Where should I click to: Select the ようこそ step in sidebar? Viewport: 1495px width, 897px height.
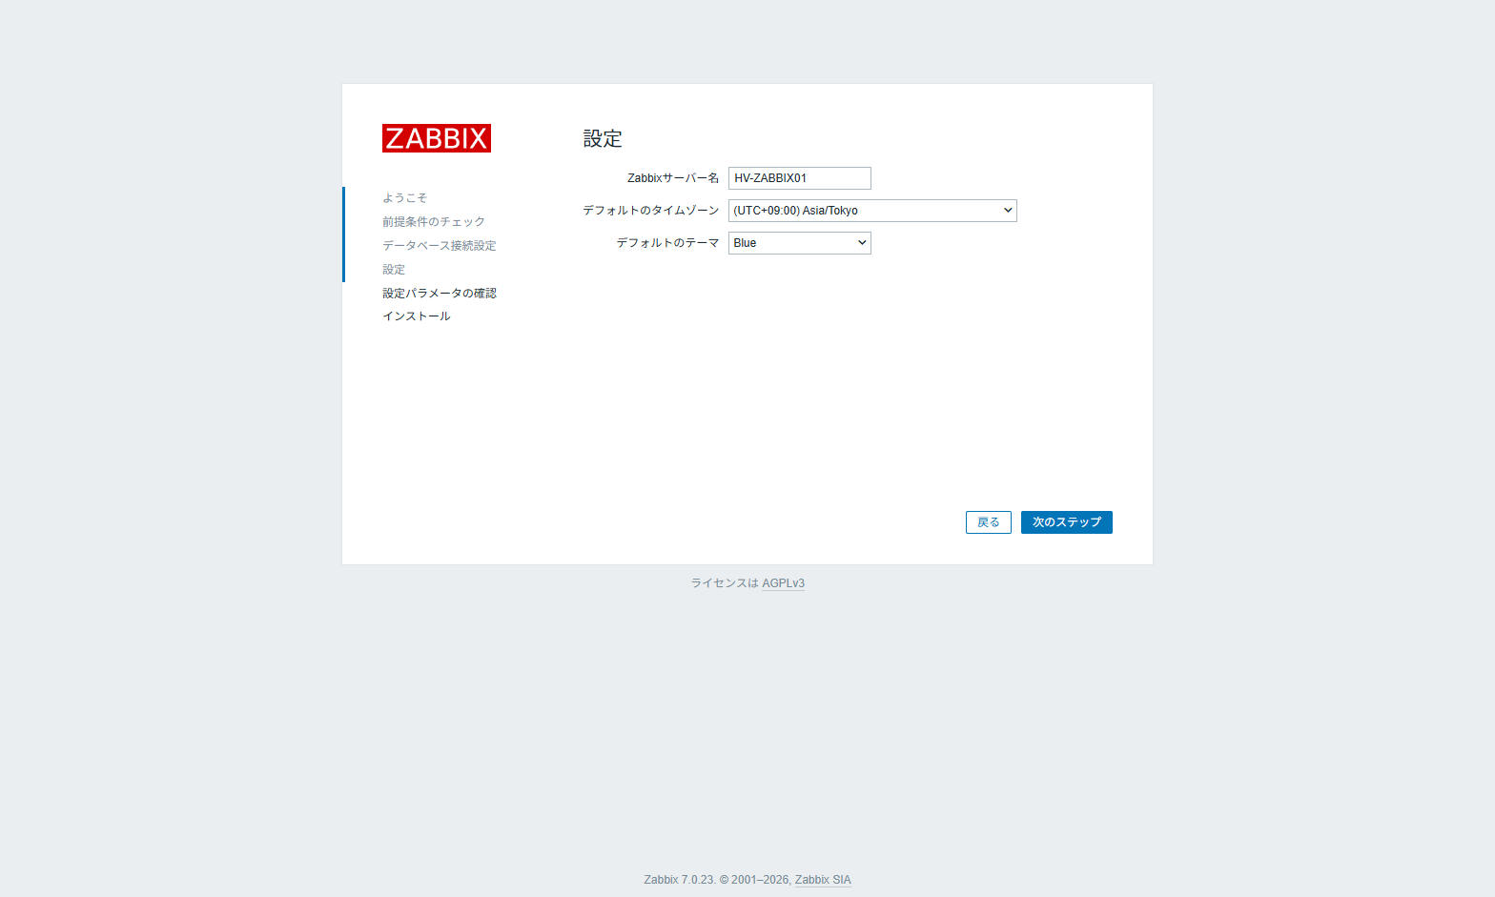coord(405,198)
